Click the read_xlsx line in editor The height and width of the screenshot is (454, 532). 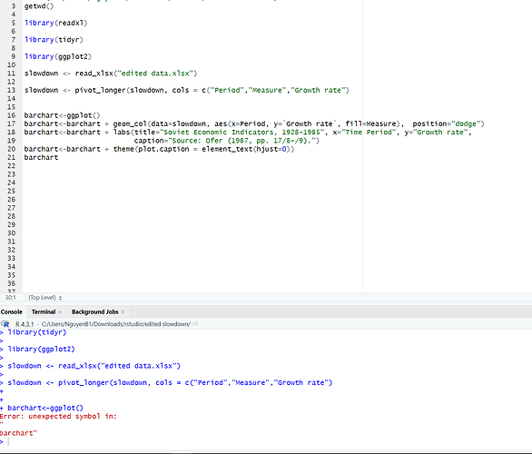point(111,74)
